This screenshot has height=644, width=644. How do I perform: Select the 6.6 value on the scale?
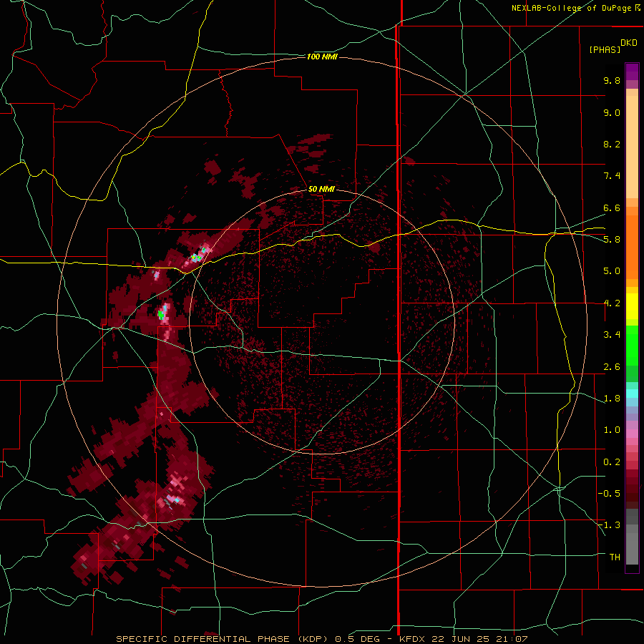612,208
